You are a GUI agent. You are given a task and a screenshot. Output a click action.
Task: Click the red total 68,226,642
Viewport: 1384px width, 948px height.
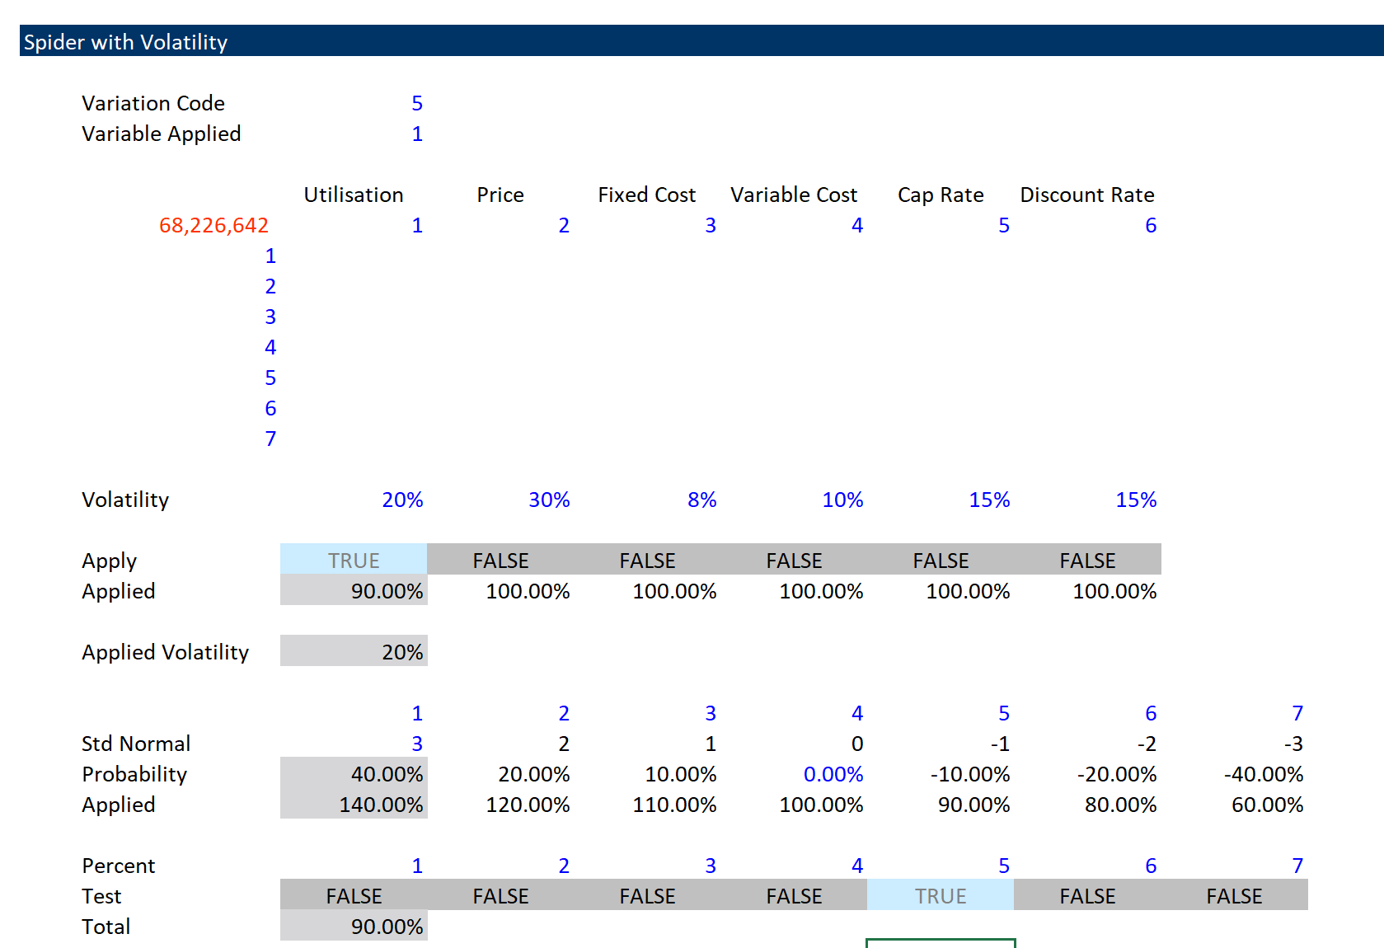click(x=213, y=224)
